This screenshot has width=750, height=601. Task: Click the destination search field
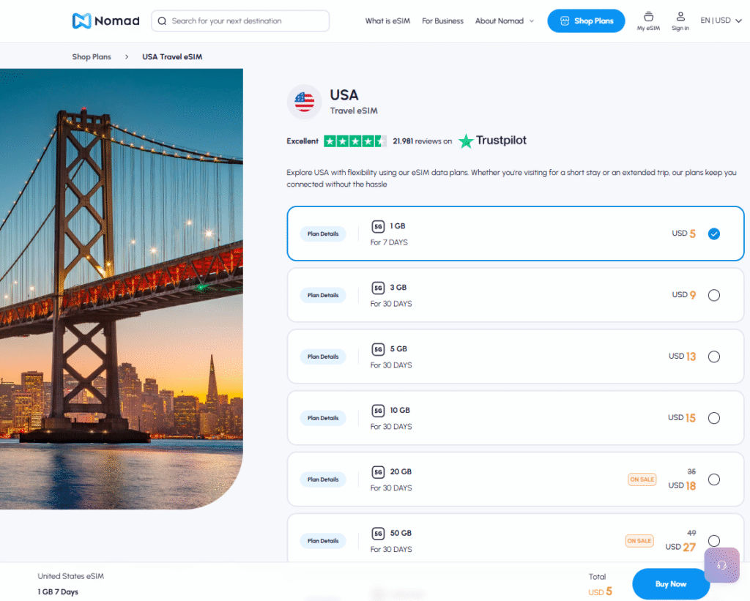pyautogui.click(x=240, y=21)
